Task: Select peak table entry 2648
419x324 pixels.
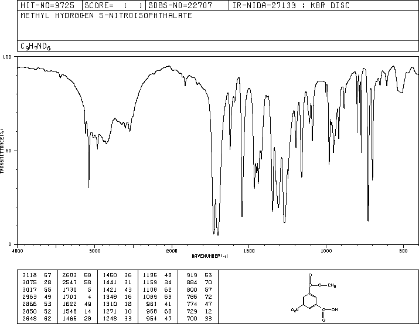Action: point(36,319)
